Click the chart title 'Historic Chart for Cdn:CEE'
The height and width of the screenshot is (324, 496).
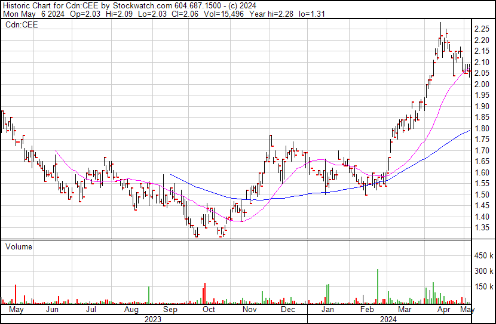tap(52, 6)
